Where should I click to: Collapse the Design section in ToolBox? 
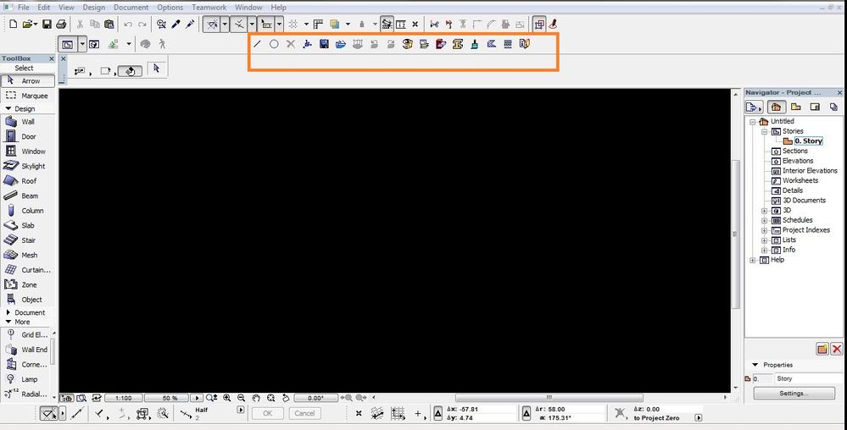click(8, 108)
